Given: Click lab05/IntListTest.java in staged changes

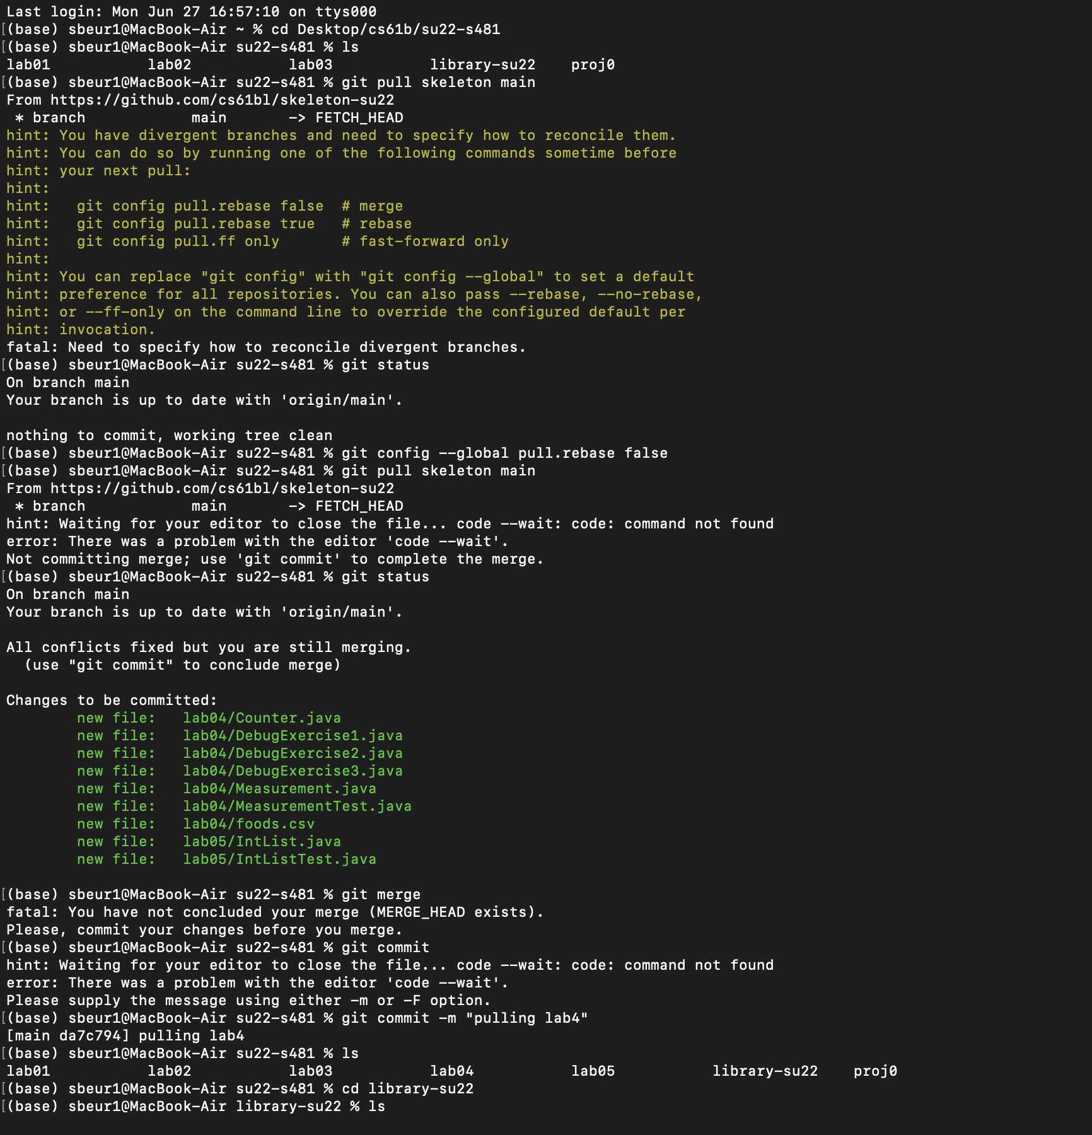Looking at the screenshot, I should coord(279,859).
